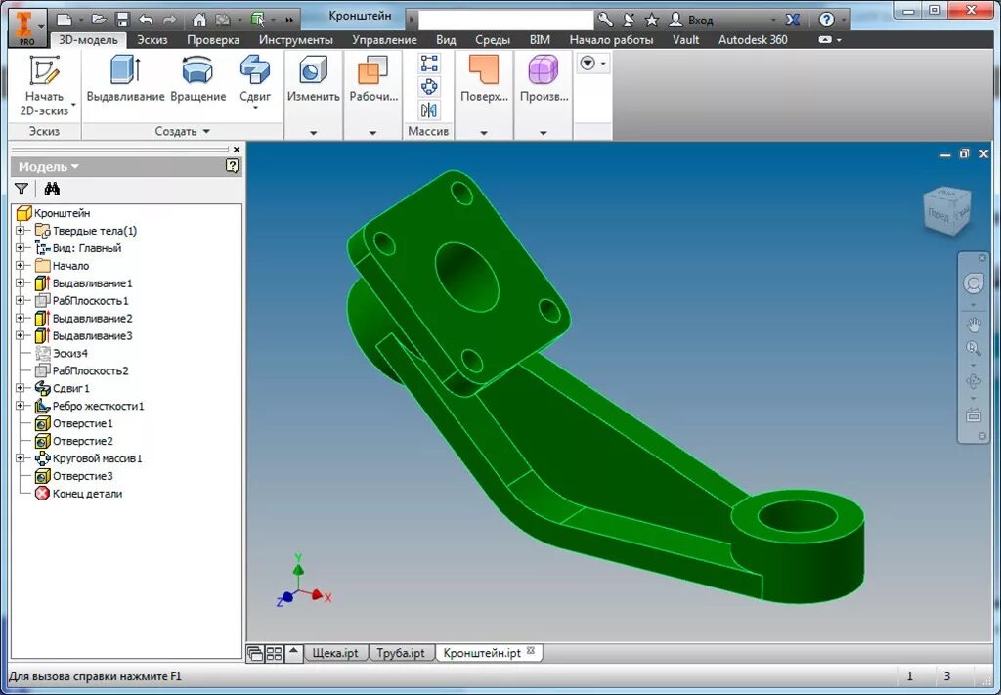The width and height of the screenshot is (1001, 695).
Task: Switch to the Щека.ipt document tab
Action: tap(335, 654)
